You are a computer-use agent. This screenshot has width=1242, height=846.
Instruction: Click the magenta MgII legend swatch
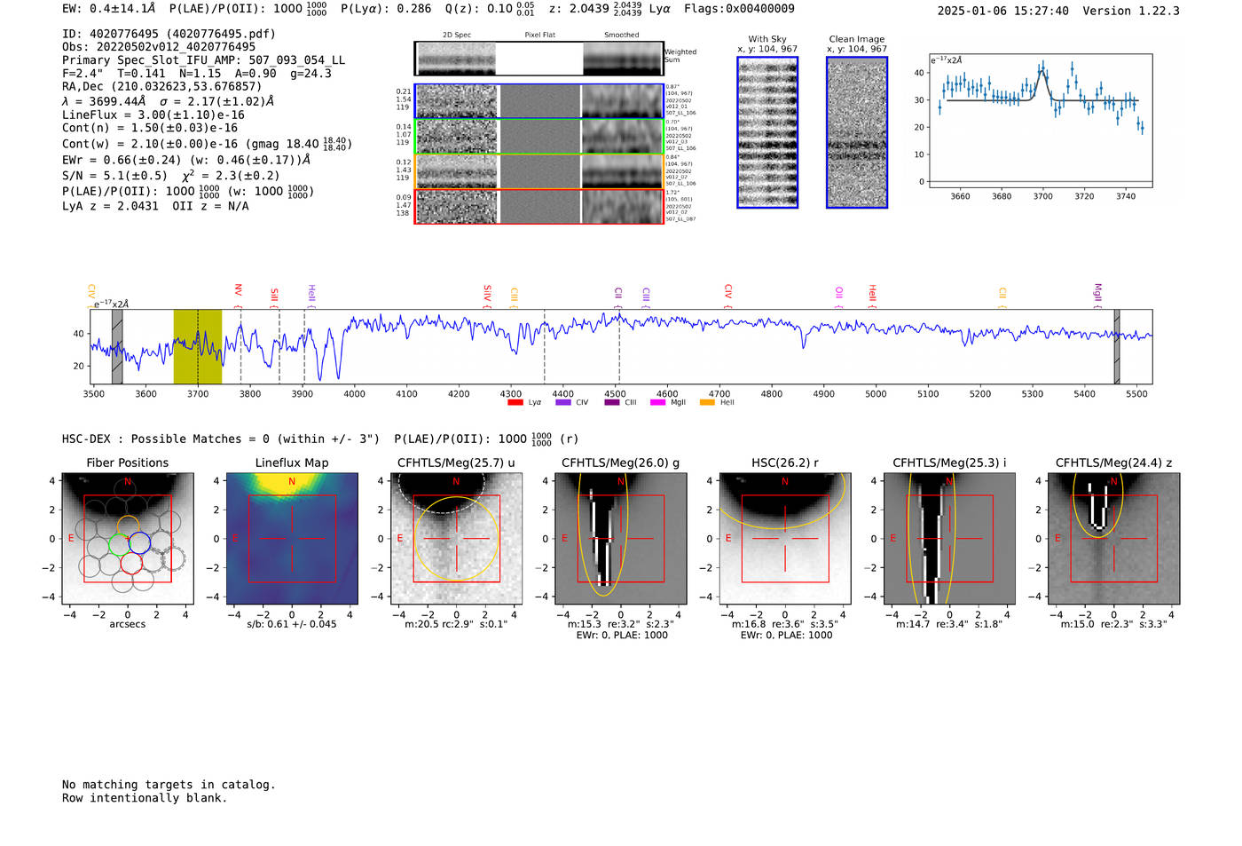pyautogui.click(x=657, y=402)
